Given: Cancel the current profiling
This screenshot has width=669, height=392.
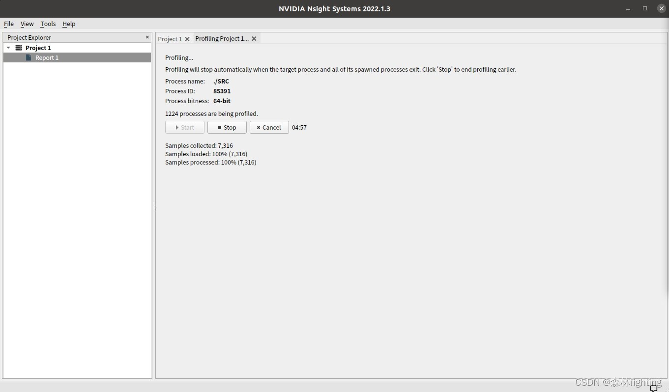Looking at the screenshot, I should coord(269,127).
